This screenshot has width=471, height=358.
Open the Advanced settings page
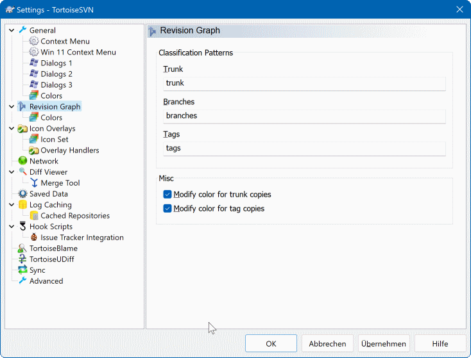[46, 281]
